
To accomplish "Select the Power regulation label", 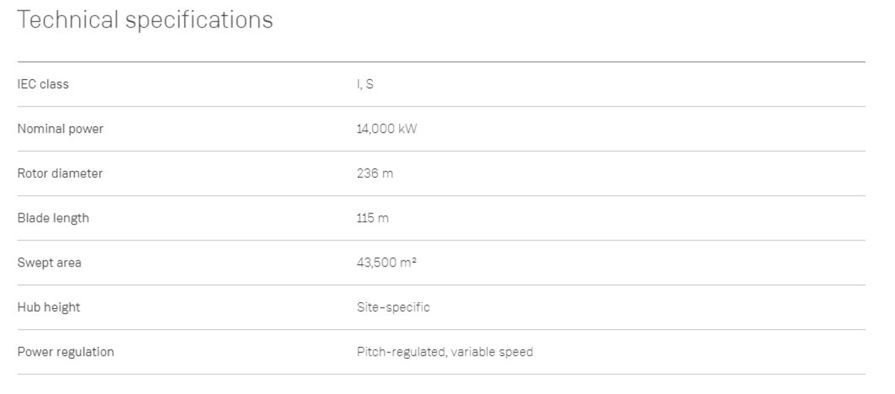I will point(66,351).
